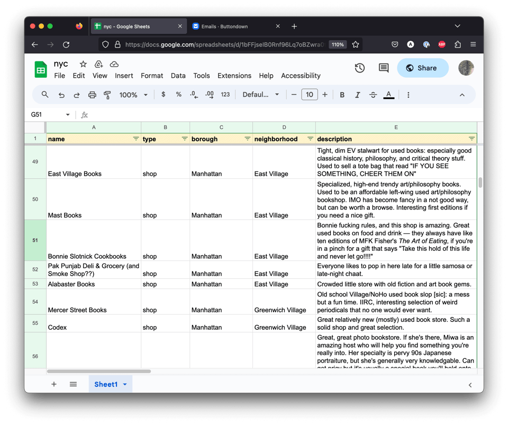Open the Format menu
Image resolution: width=508 pixels, height=425 pixels.
pyautogui.click(x=152, y=76)
